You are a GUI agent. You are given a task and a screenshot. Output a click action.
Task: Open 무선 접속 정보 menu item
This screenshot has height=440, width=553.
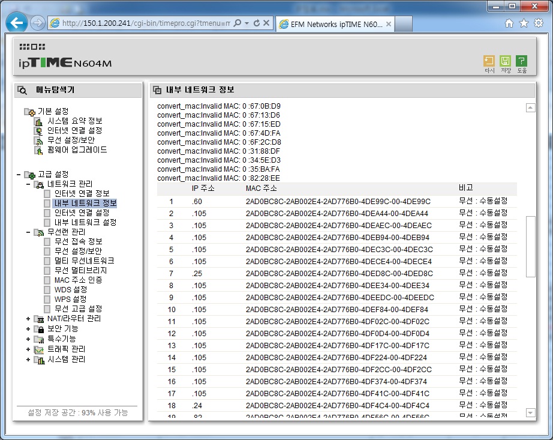[x=79, y=242]
